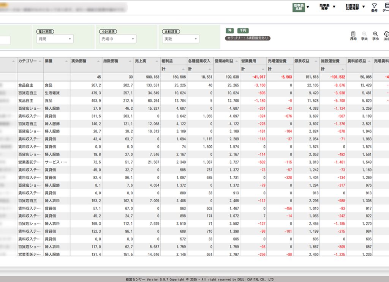Click the empty input field at left

pos(5,40)
